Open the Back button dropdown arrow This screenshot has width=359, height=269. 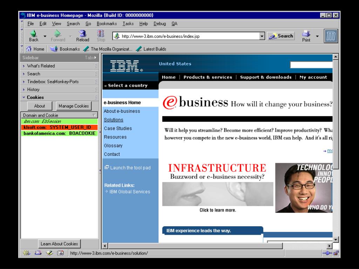tap(45, 36)
